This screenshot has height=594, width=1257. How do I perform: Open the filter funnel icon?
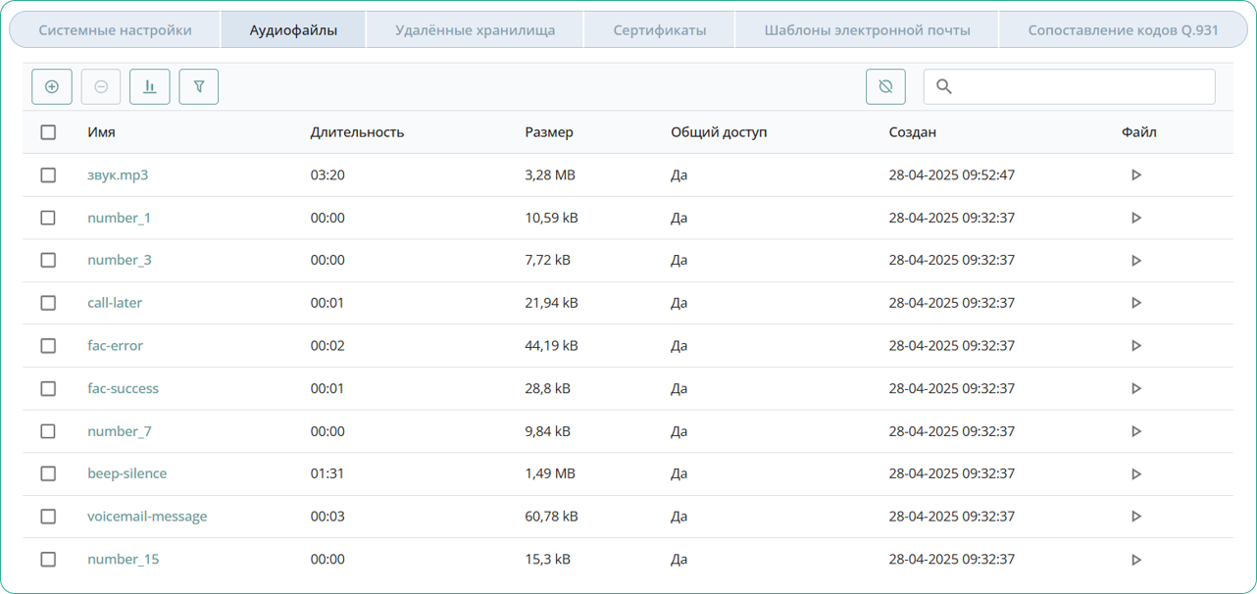[x=199, y=86]
